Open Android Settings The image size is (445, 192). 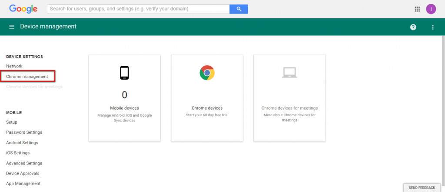22,142
